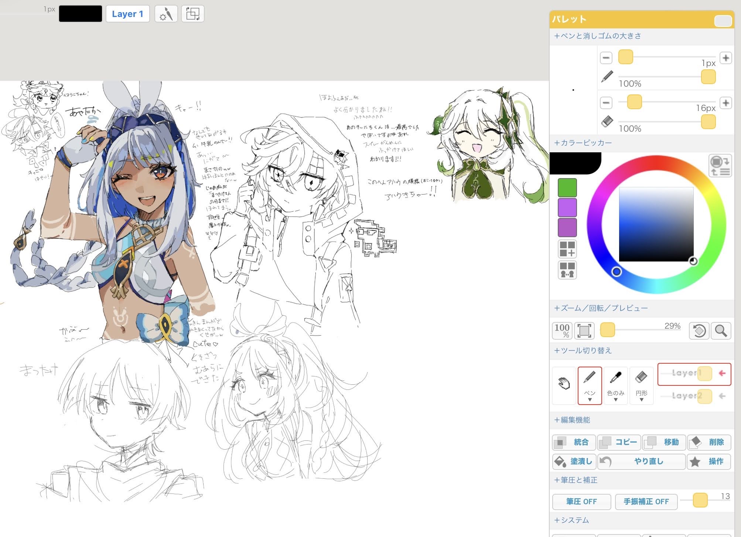Click the top toolbar canvas transform icon

point(192,14)
